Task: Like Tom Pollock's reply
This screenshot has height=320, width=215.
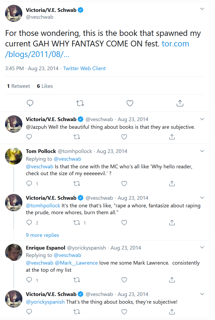Action: (124, 184)
